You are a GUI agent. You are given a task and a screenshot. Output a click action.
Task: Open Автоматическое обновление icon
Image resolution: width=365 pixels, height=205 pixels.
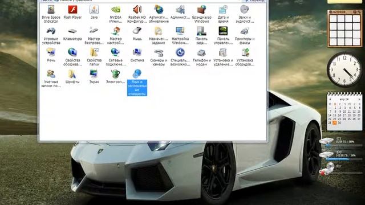159,14
